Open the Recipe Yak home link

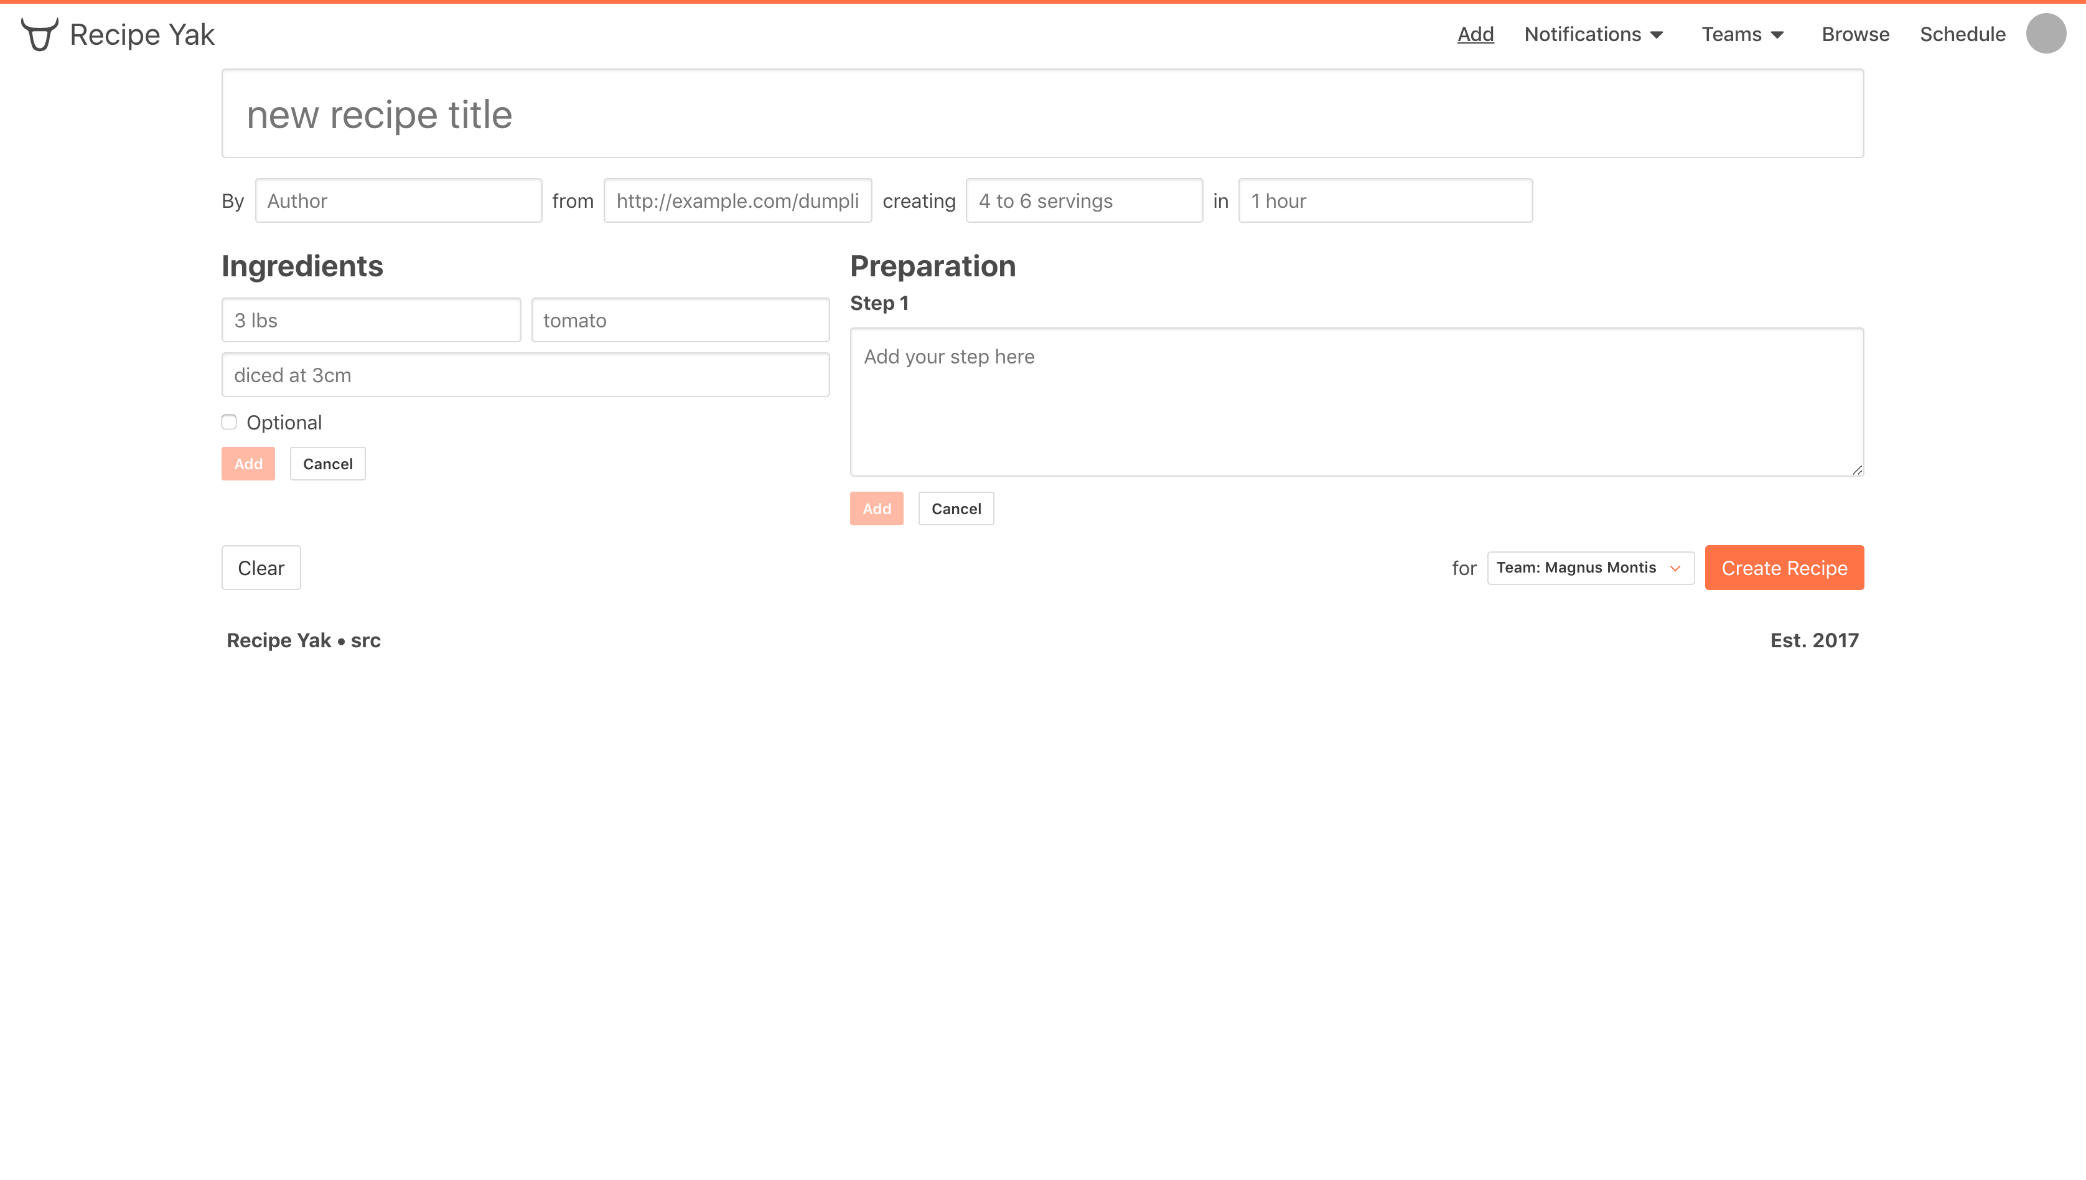pos(118,34)
